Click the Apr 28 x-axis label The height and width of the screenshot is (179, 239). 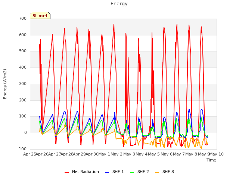pos(67,154)
